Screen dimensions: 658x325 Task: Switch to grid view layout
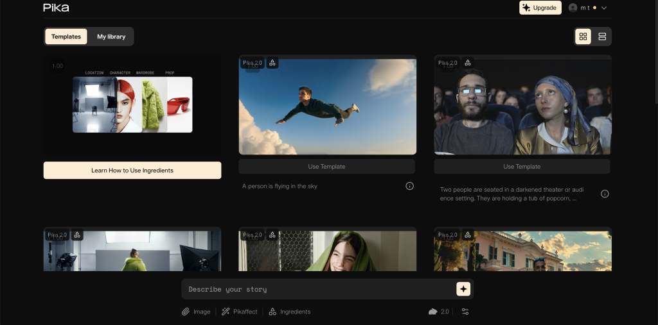(x=583, y=37)
